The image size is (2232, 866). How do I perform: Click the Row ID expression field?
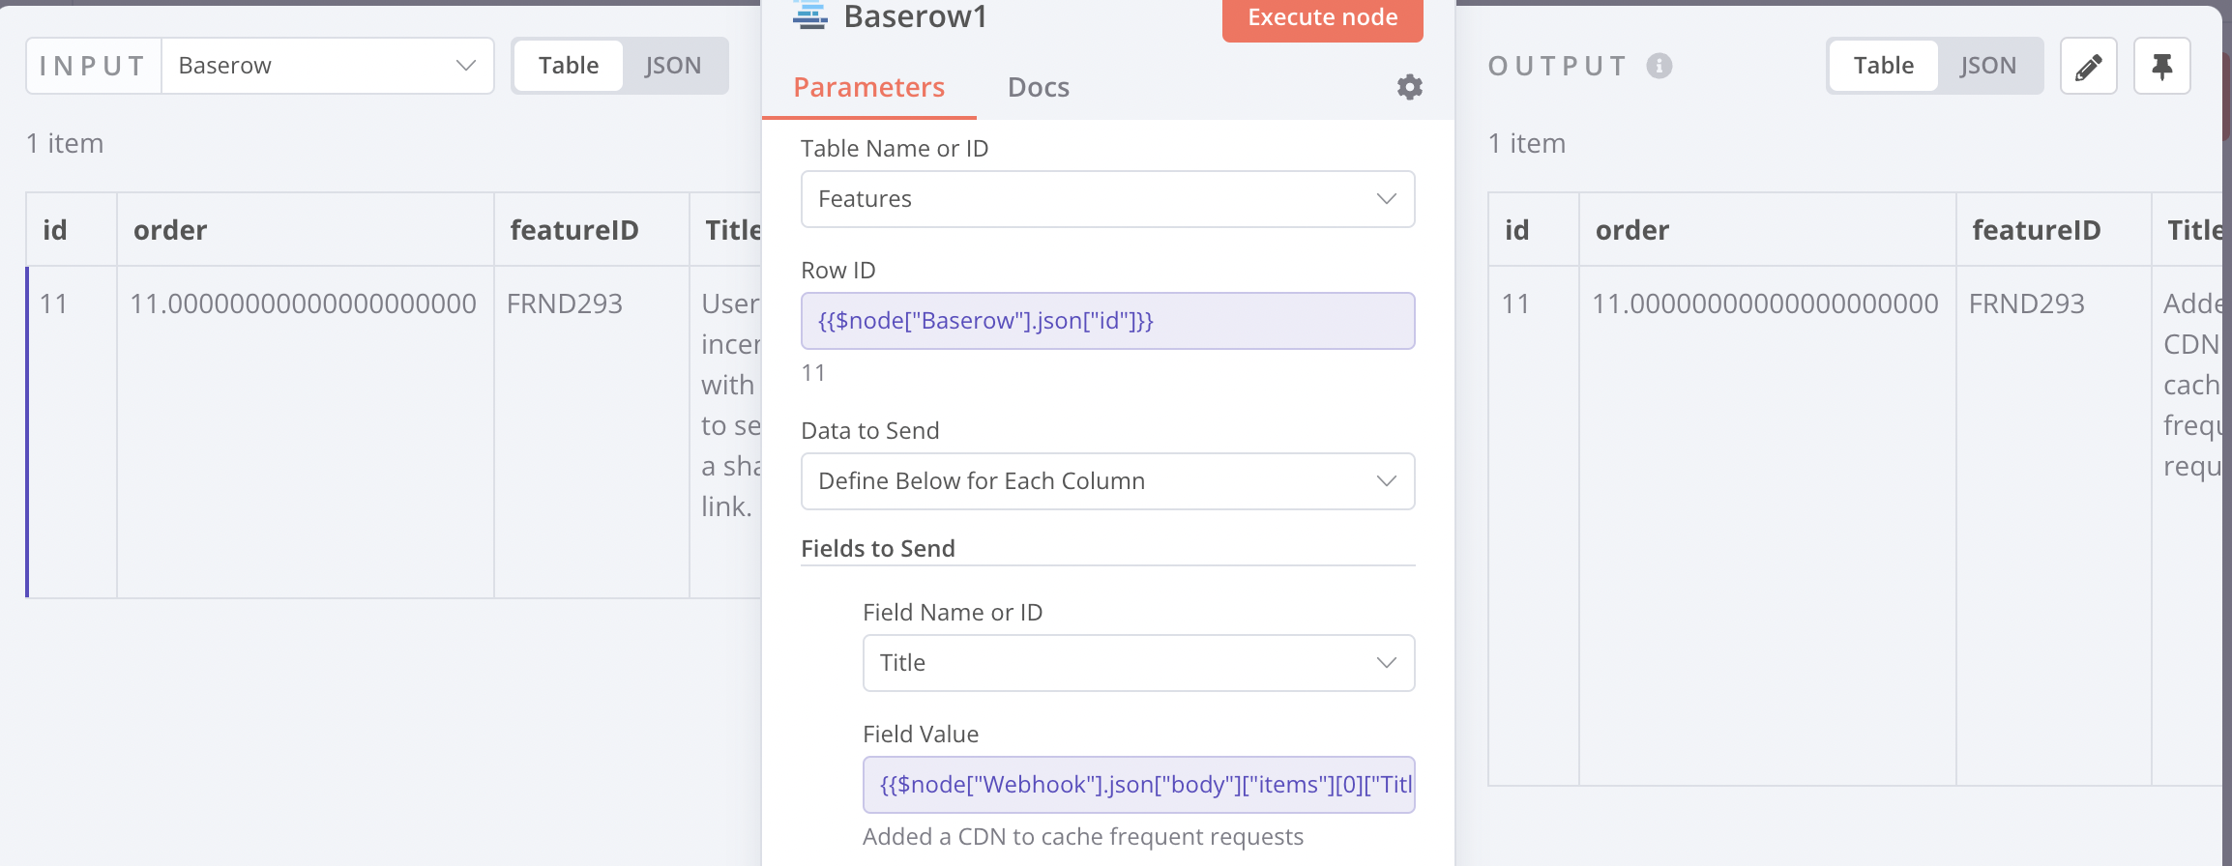coord(1108,321)
